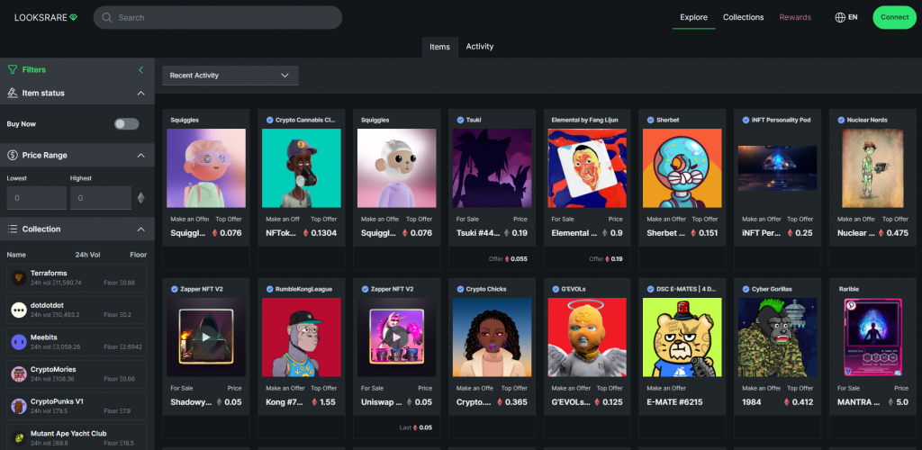The image size is (922, 450).
Task: Click the green Connect button
Action: click(894, 18)
